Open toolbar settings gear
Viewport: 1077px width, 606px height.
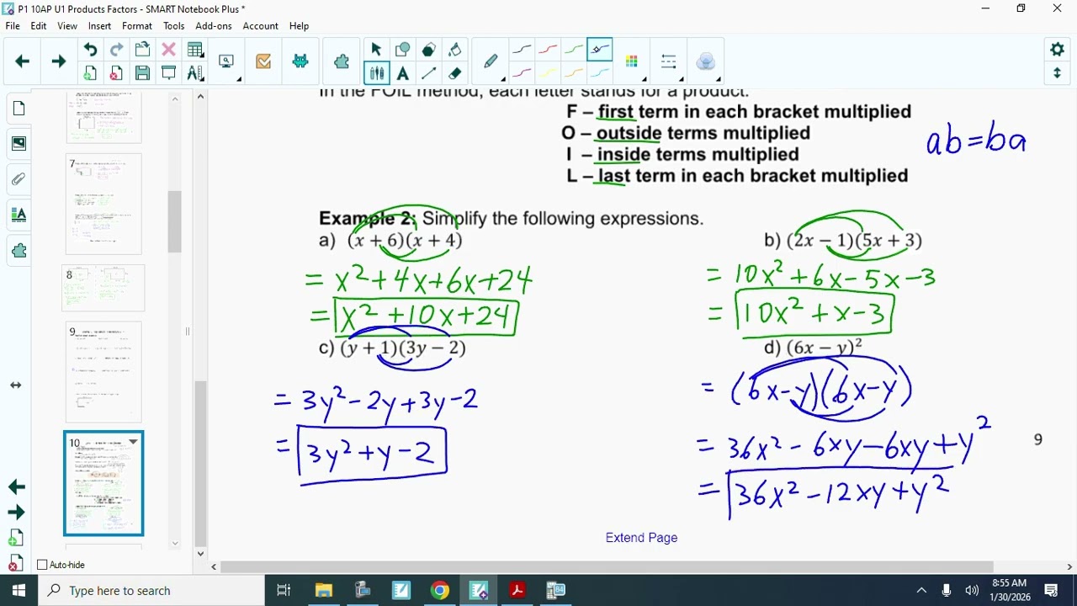point(1057,50)
